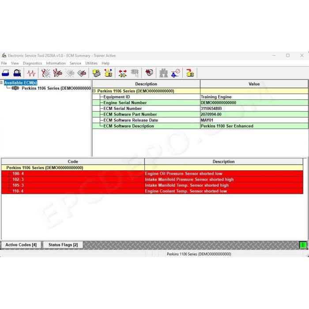
Task: Click the Training Engine value cell
Action: pos(254,97)
